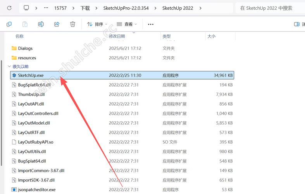Expand chevron after This PC icon
Screen dimensions: 305x194
click(36, 8)
